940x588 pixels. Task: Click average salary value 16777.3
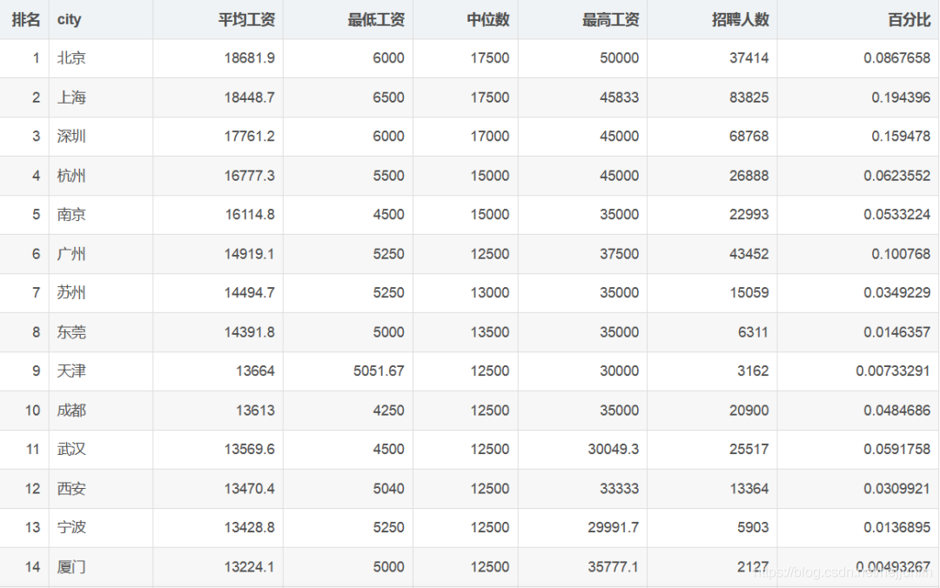250,176
